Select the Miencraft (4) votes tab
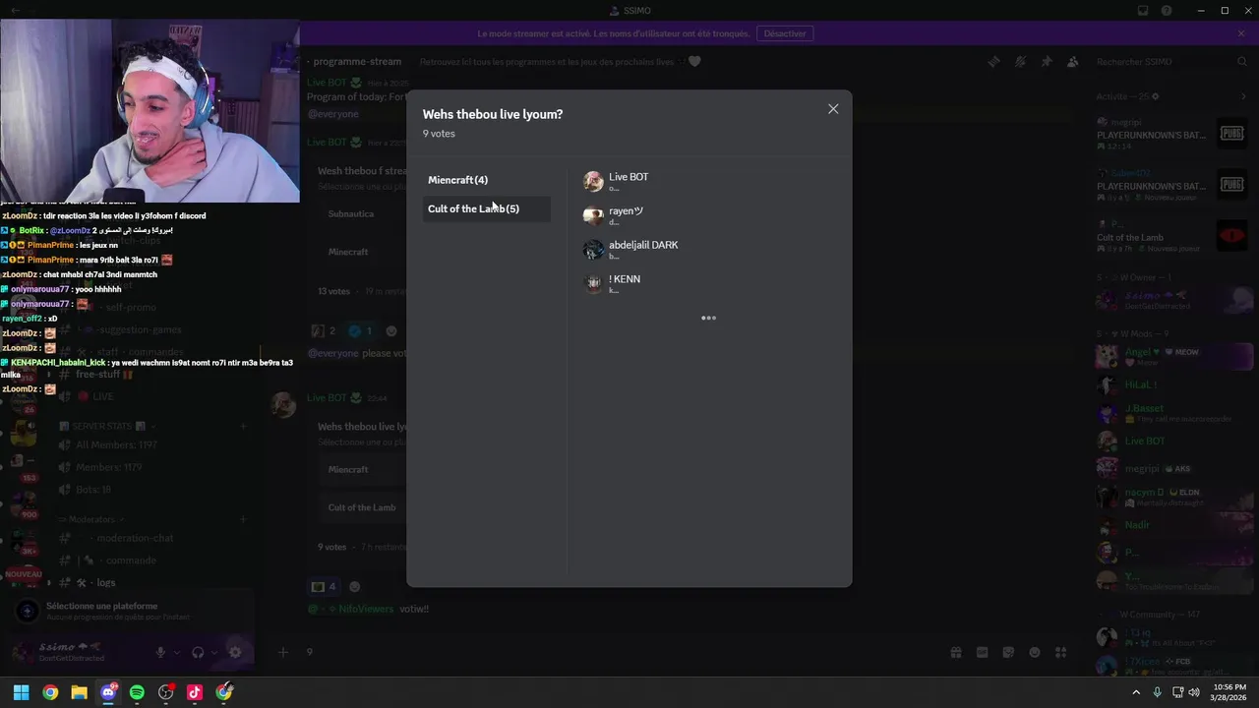The image size is (1259, 708). point(486,180)
